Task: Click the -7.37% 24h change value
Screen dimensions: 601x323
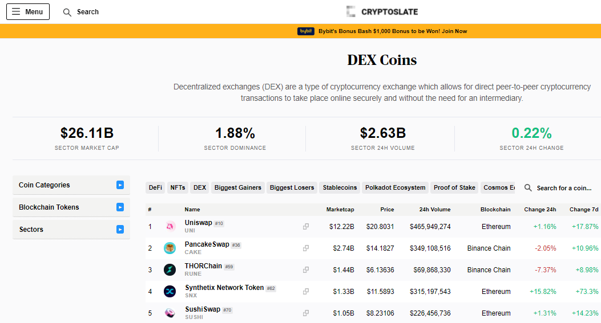Action: coord(546,270)
